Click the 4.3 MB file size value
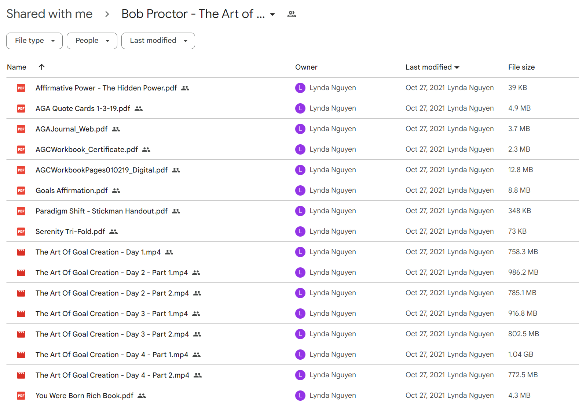Image resolution: width=579 pixels, height=404 pixels. click(519, 395)
